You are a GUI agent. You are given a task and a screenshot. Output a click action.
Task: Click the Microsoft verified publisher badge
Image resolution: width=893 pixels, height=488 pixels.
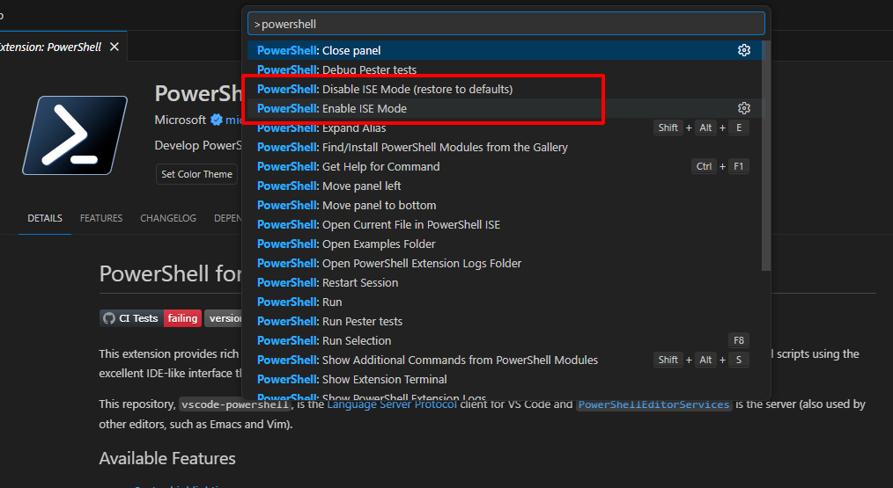(216, 120)
